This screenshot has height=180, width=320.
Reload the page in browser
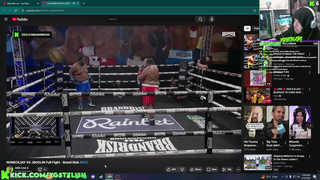pyautogui.click(x=15, y=10)
